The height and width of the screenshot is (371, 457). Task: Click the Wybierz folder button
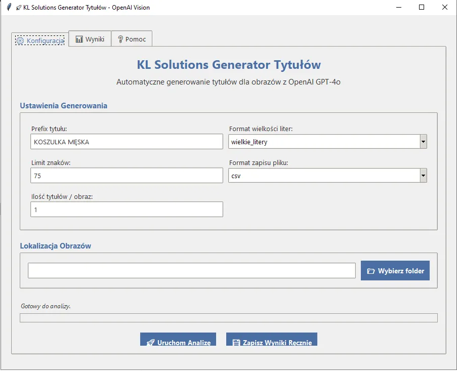[395, 271]
